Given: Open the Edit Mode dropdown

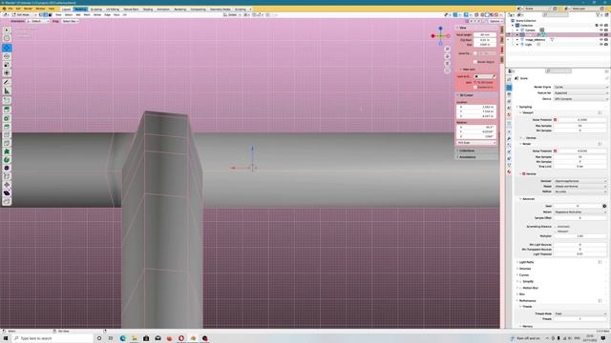Looking at the screenshot, I should point(25,15).
